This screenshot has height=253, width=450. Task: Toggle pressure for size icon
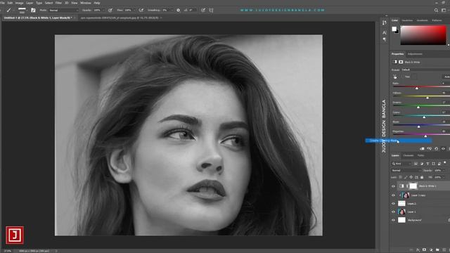(x=203, y=11)
